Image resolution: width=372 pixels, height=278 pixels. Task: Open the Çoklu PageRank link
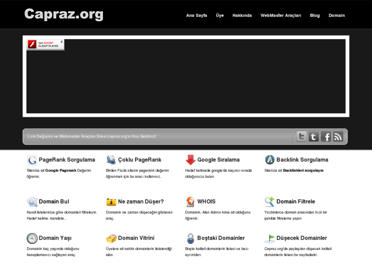tap(140, 160)
